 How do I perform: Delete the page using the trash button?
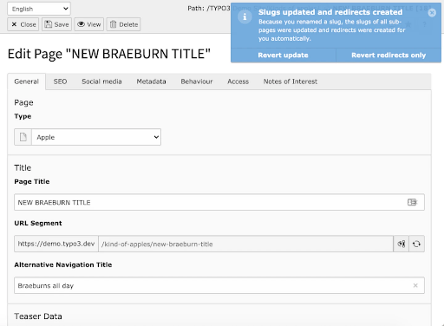[124, 24]
